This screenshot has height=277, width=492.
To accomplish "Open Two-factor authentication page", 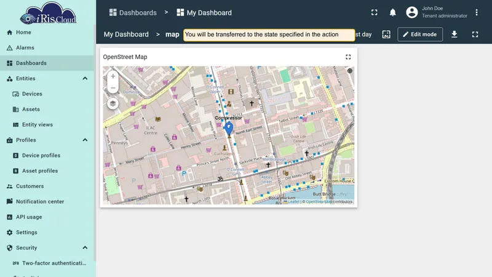I will pos(47,263).
